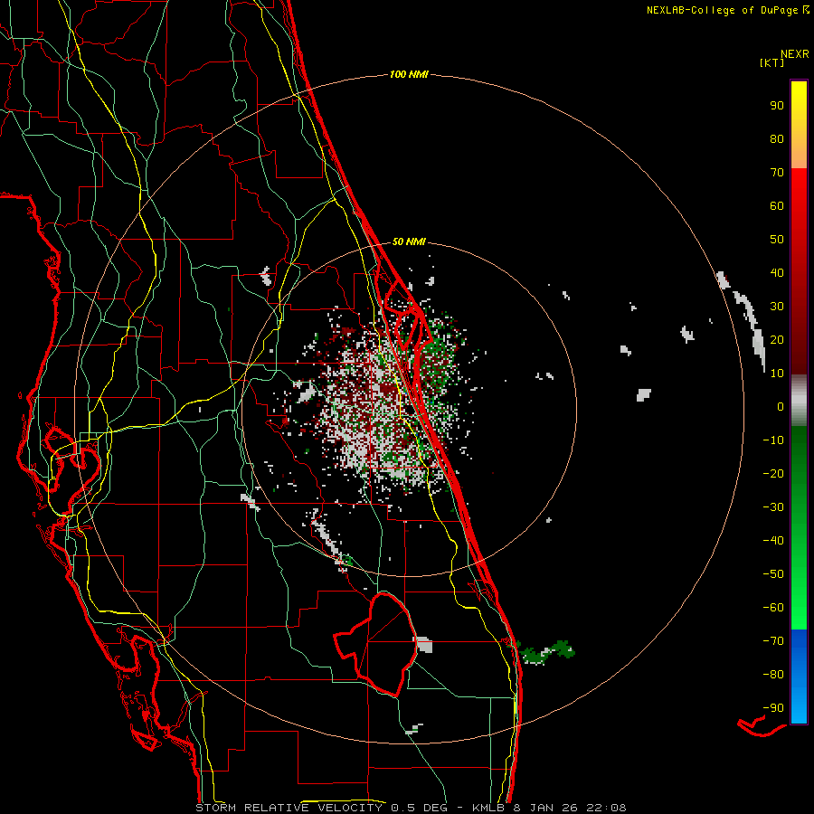
Task: Click the 50 value on the velocity scale
Action: (777, 240)
